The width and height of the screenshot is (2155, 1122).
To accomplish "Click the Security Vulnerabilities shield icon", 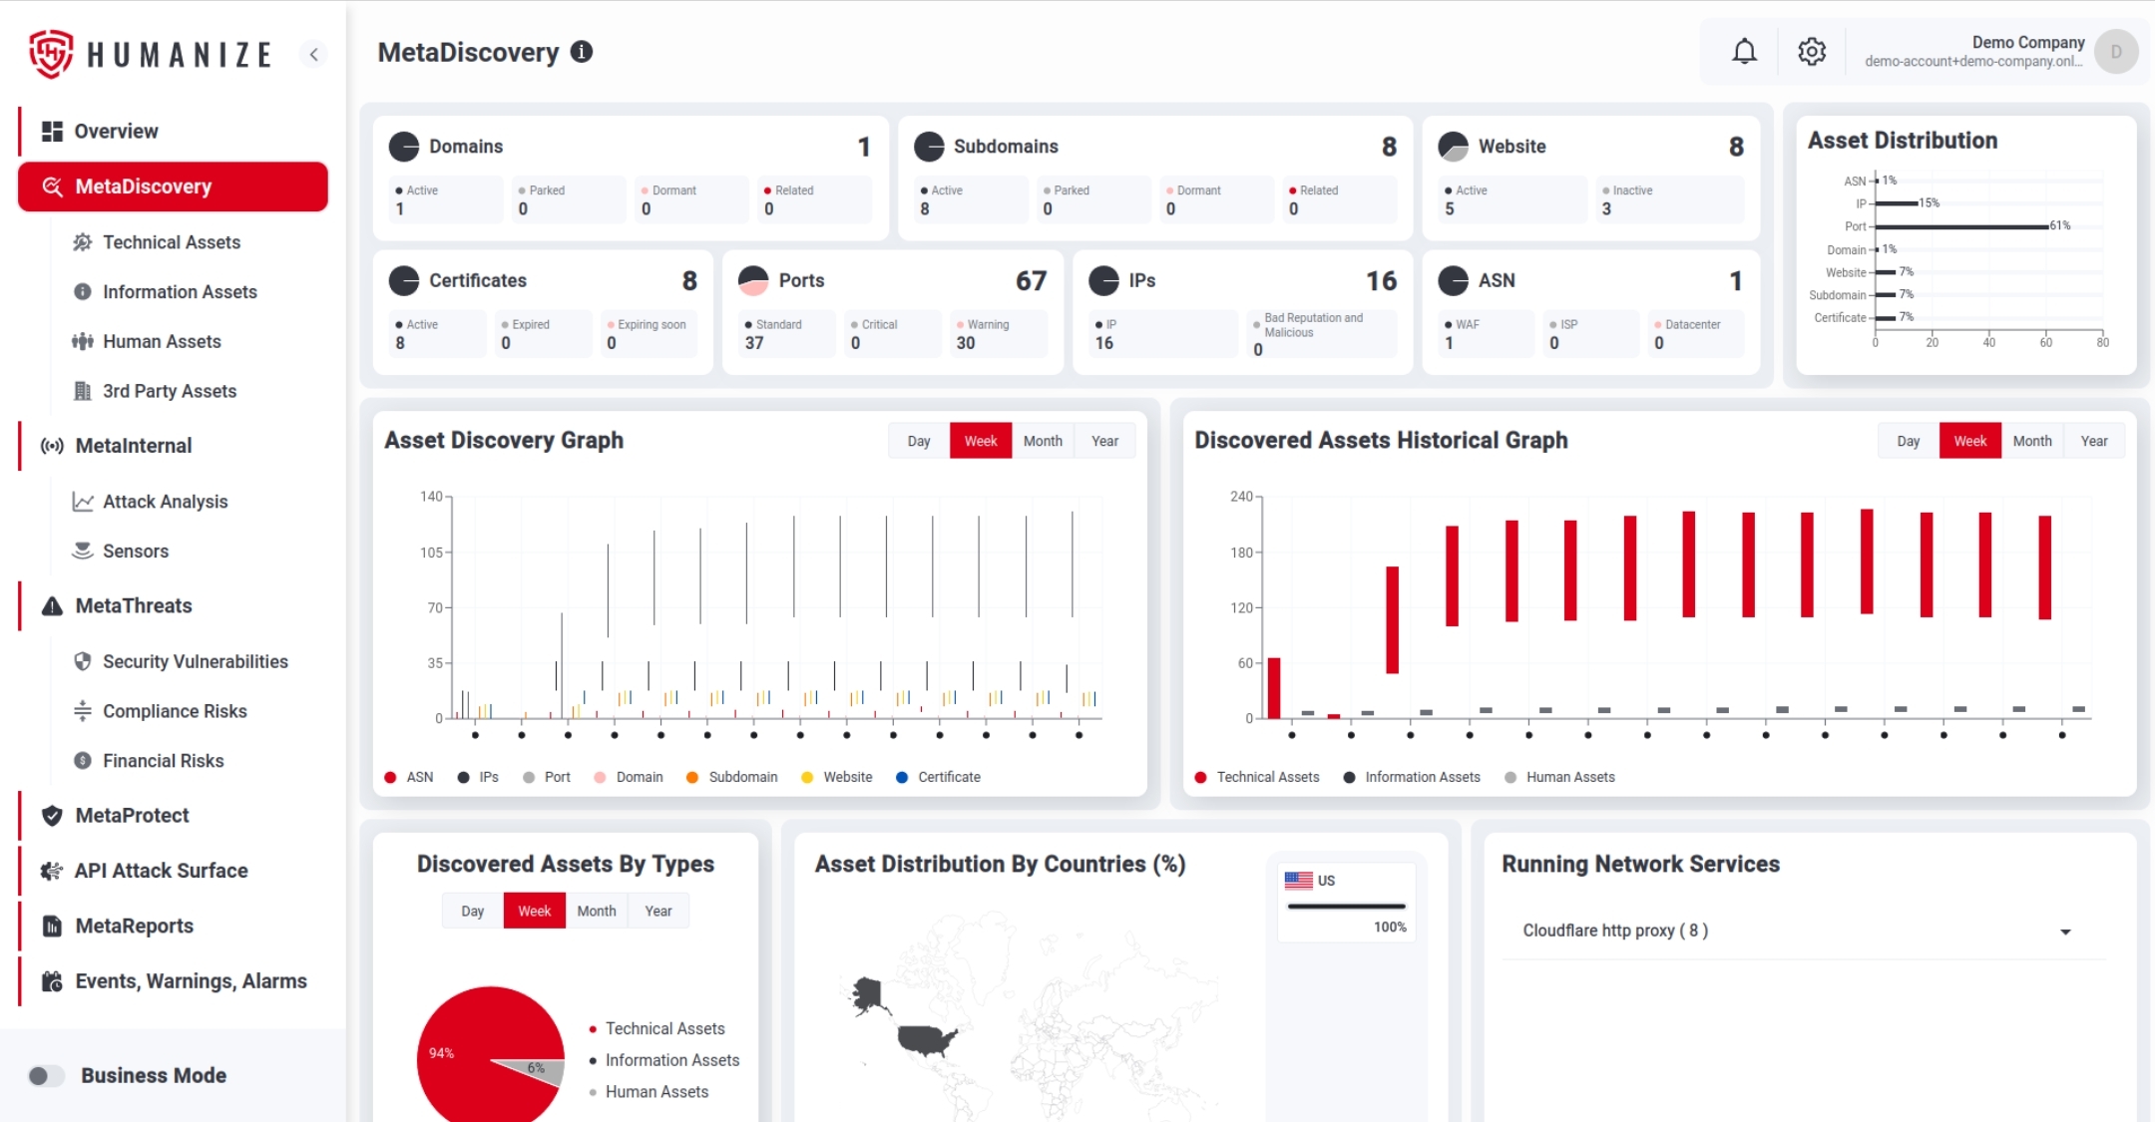I will coord(83,661).
